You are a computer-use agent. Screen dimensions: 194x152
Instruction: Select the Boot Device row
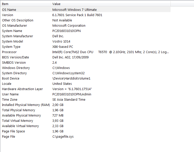pyautogui.click(x=86, y=79)
